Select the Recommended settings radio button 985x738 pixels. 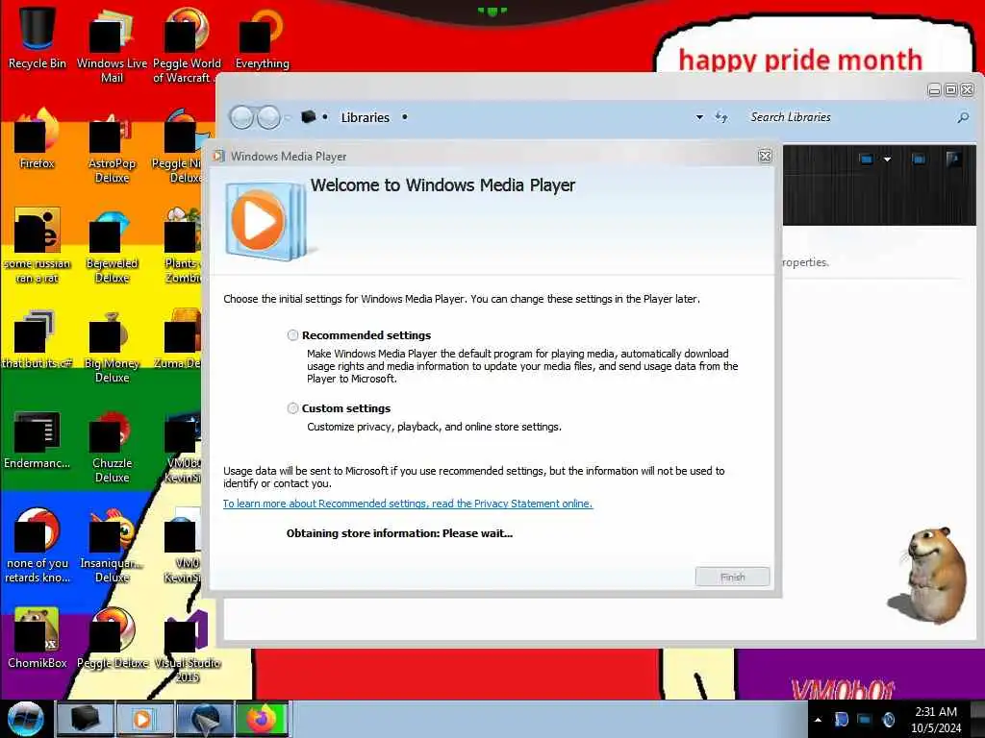pyautogui.click(x=292, y=335)
